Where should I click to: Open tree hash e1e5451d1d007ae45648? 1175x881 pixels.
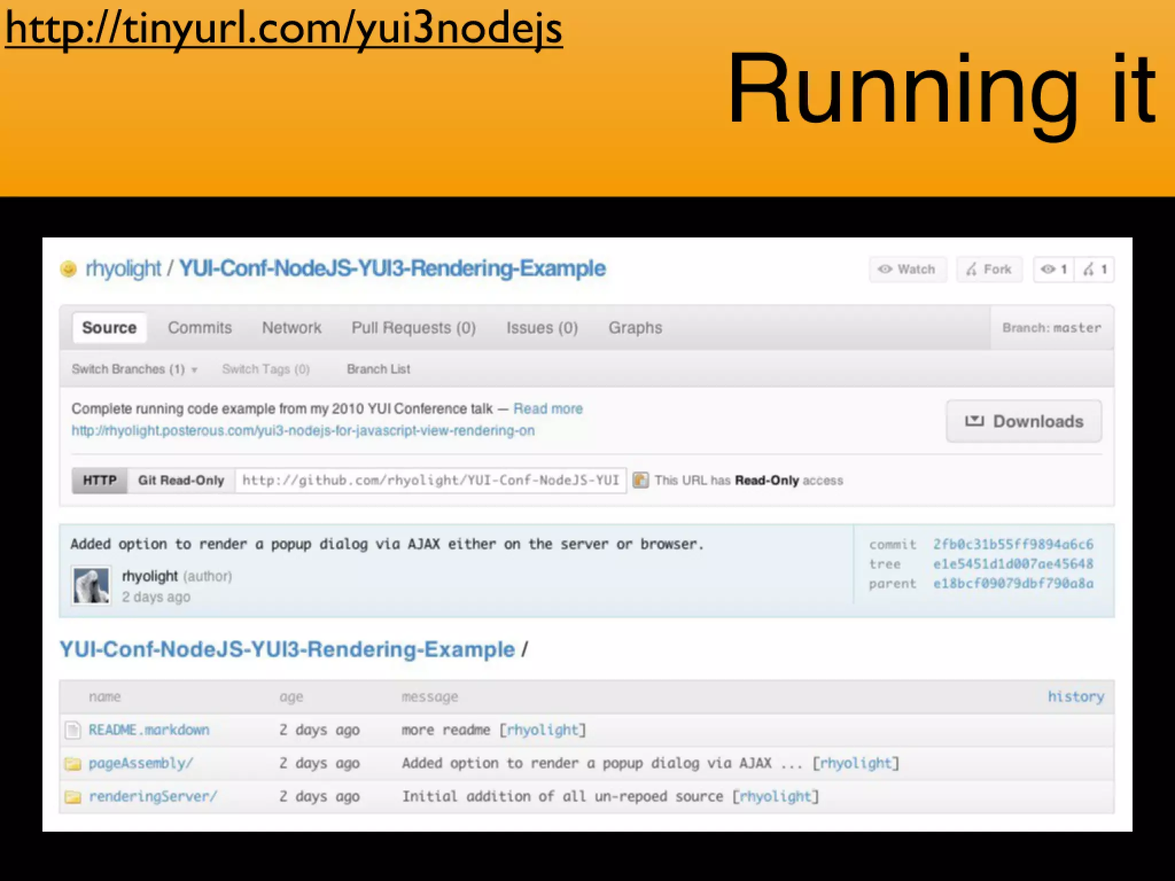(x=1013, y=563)
